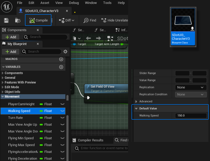The height and width of the screenshot is (161, 210).
Task: Open the My Blueprint settings gear
Action: point(65,52)
